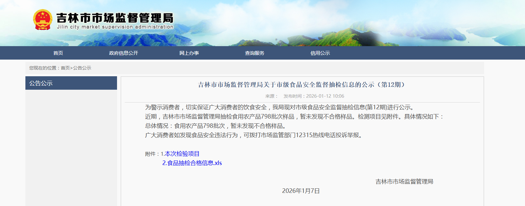
Task: Open the 本次检验项目 attachment link
Action: [x=182, y=154]
